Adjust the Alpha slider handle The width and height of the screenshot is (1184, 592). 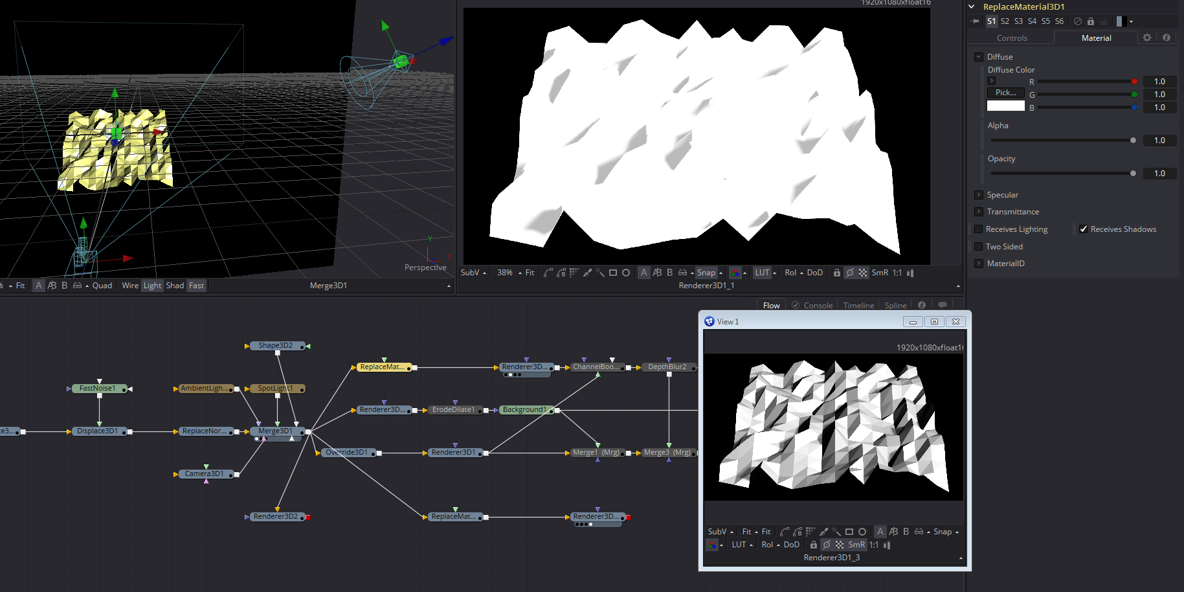pos(1133,141)
